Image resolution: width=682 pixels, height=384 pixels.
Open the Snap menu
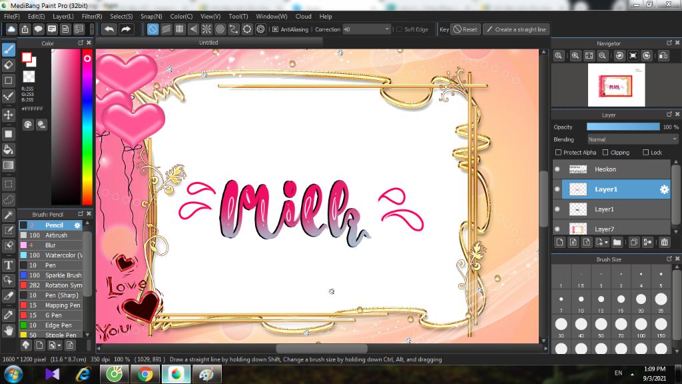(151, 16)
